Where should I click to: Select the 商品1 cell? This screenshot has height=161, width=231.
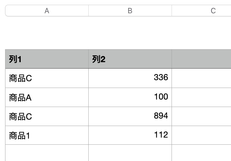47,136
